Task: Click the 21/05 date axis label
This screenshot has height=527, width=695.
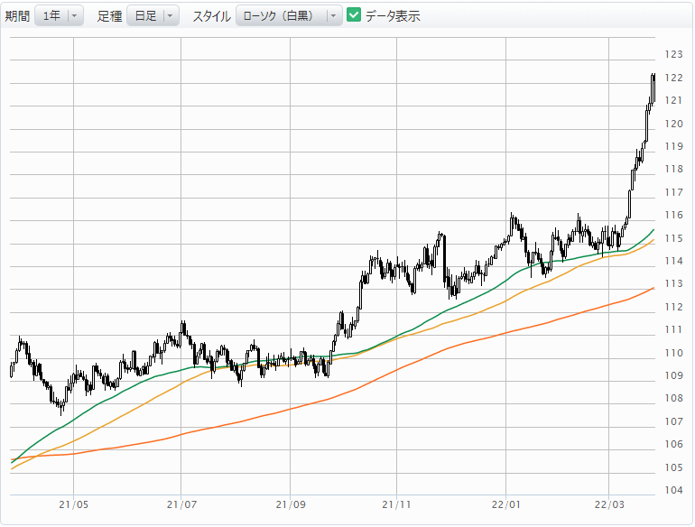Action: (74, 504)
